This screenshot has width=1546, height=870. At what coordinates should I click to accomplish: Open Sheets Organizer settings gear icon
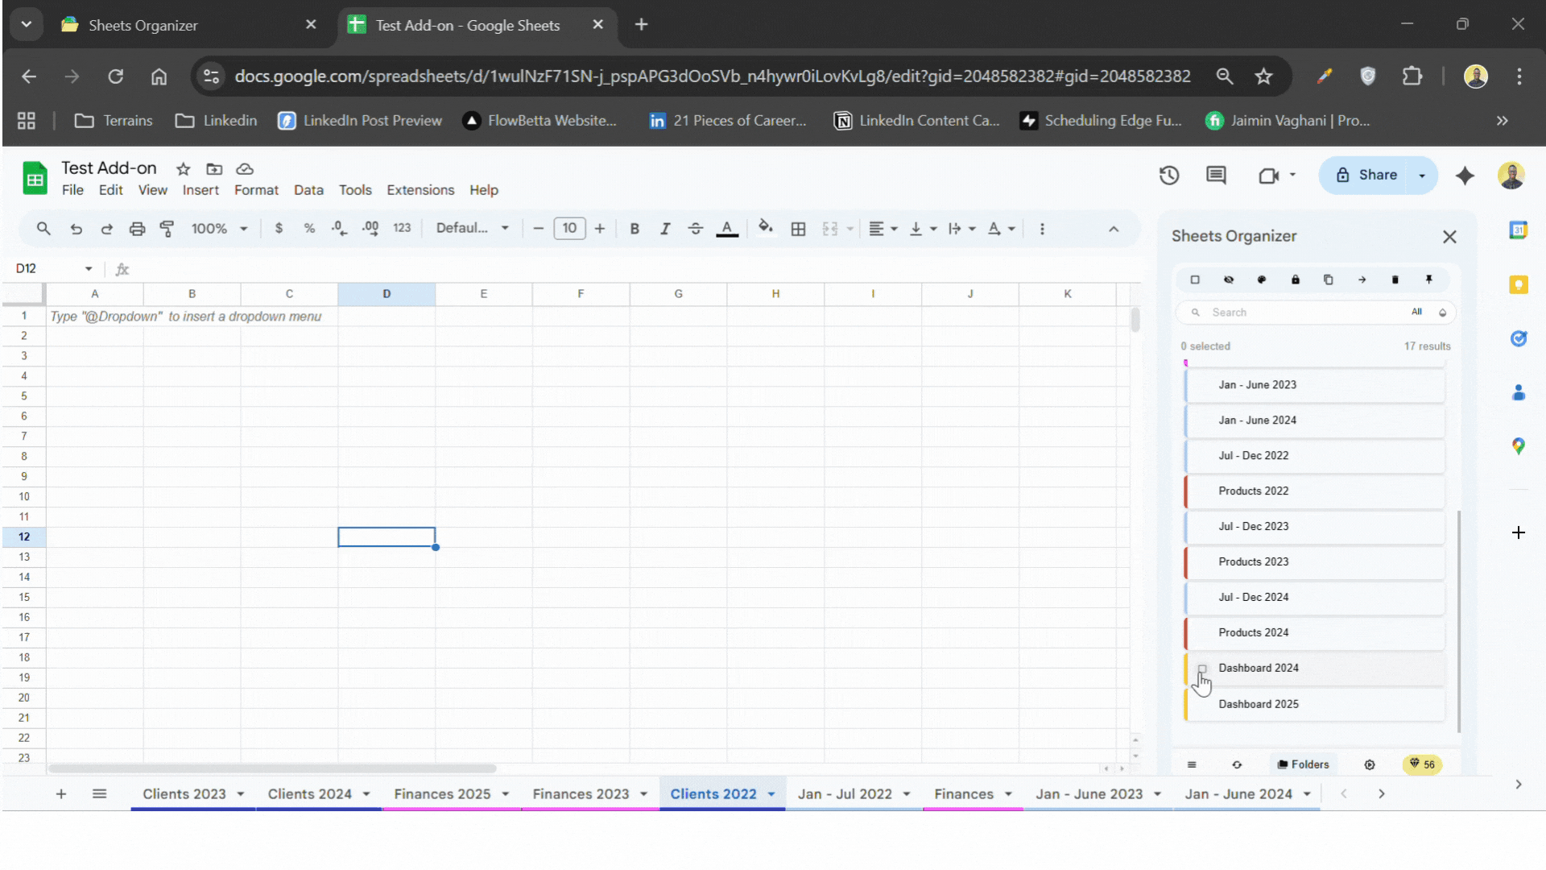pyautogui.click(x=1370, y=764)
